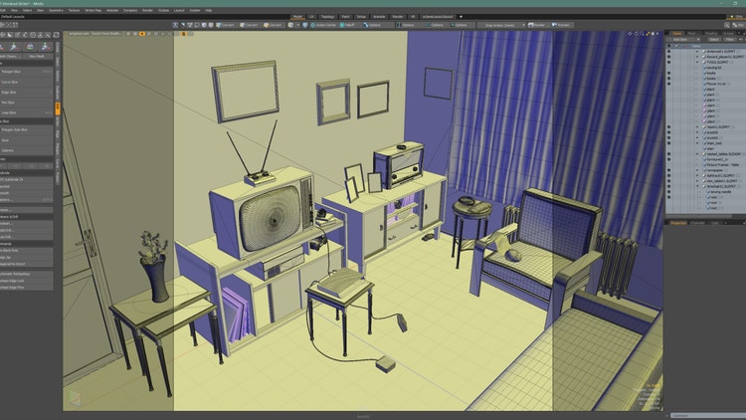Toggle visibility of mini_table01.SLDPRT item
The image size is (746, 420).
(x=669, y=181)
